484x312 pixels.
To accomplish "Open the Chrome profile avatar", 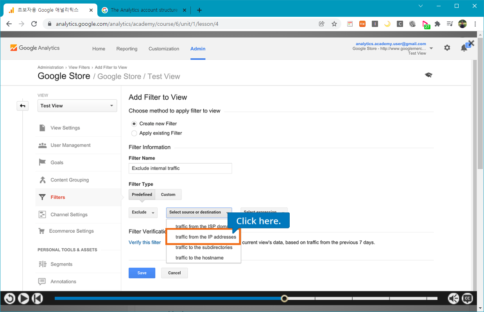I will click(462, 24).
